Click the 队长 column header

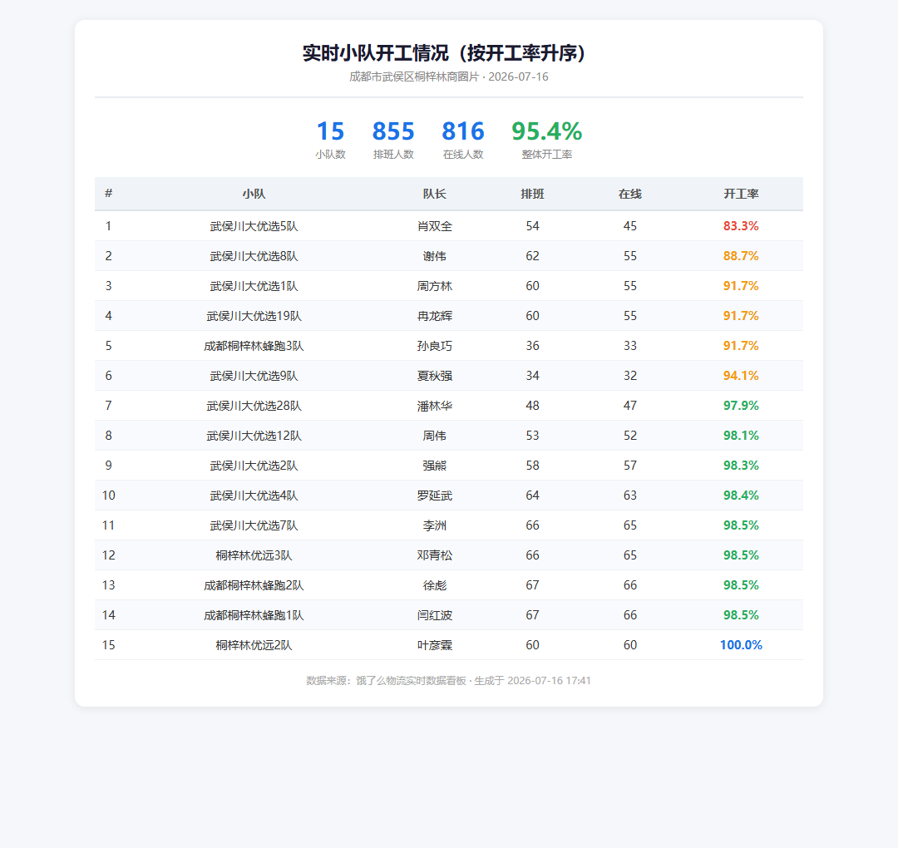[435, 194]
